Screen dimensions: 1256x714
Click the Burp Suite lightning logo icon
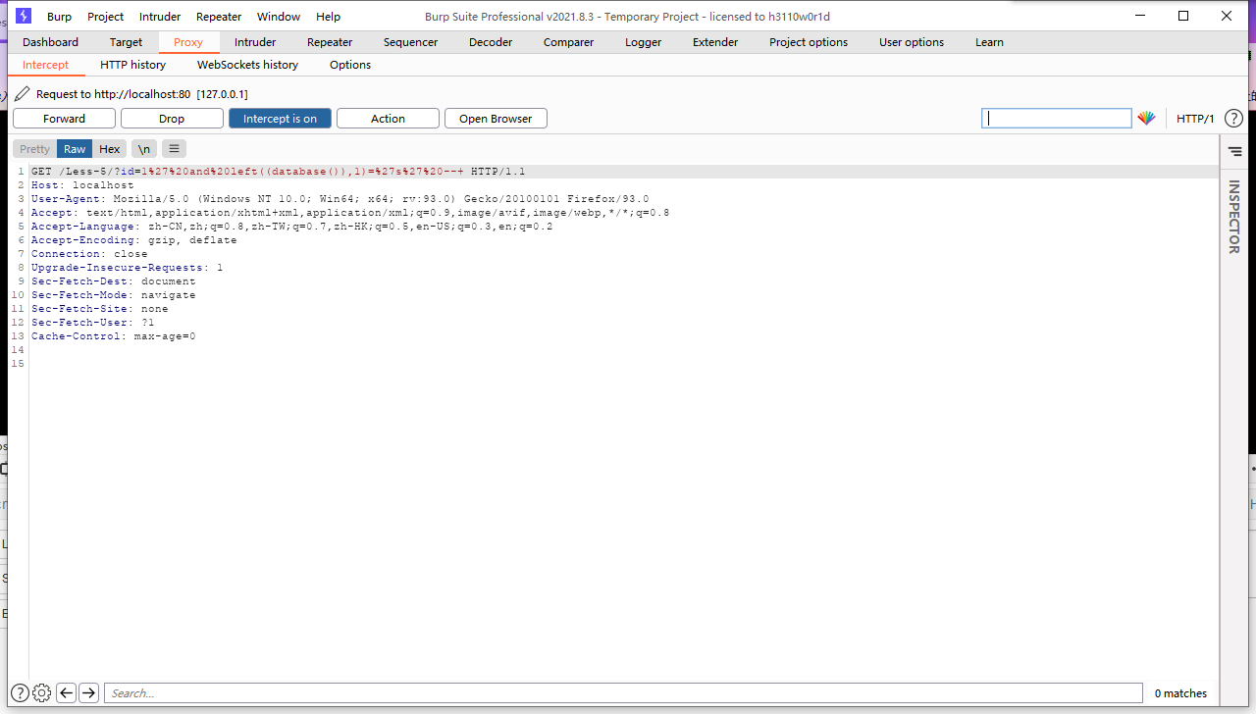pos(24,16)
